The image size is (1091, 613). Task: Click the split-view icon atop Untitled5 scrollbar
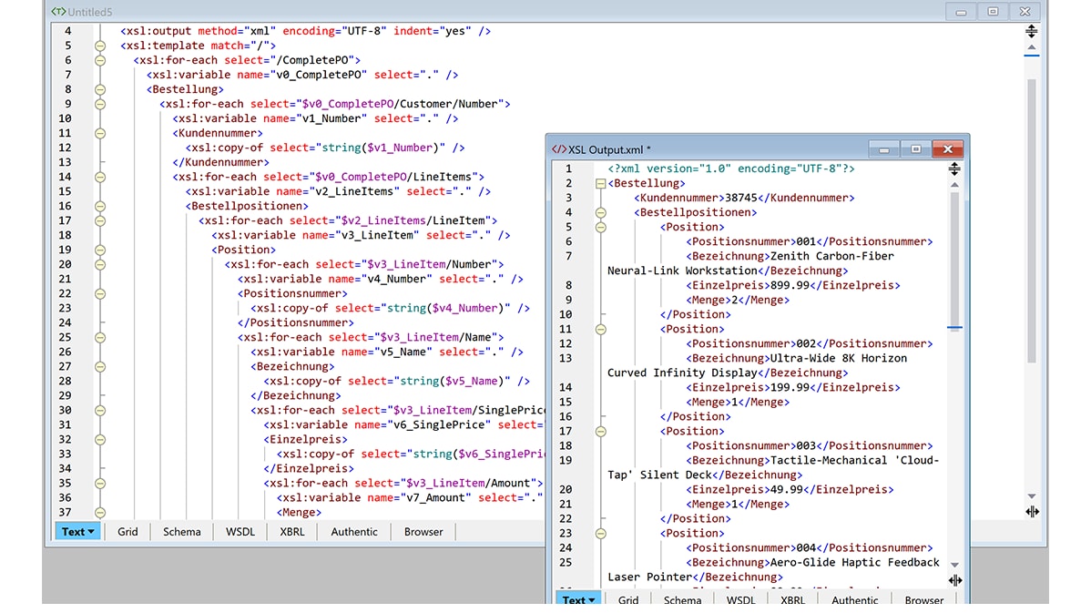pyautogui.click(x=1031, y=31)
